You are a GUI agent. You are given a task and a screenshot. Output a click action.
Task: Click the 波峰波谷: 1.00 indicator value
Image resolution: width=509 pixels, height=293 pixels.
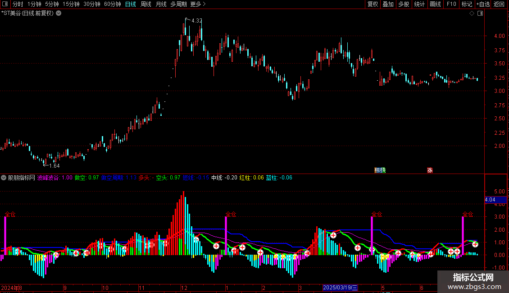[x=55, y=178]
